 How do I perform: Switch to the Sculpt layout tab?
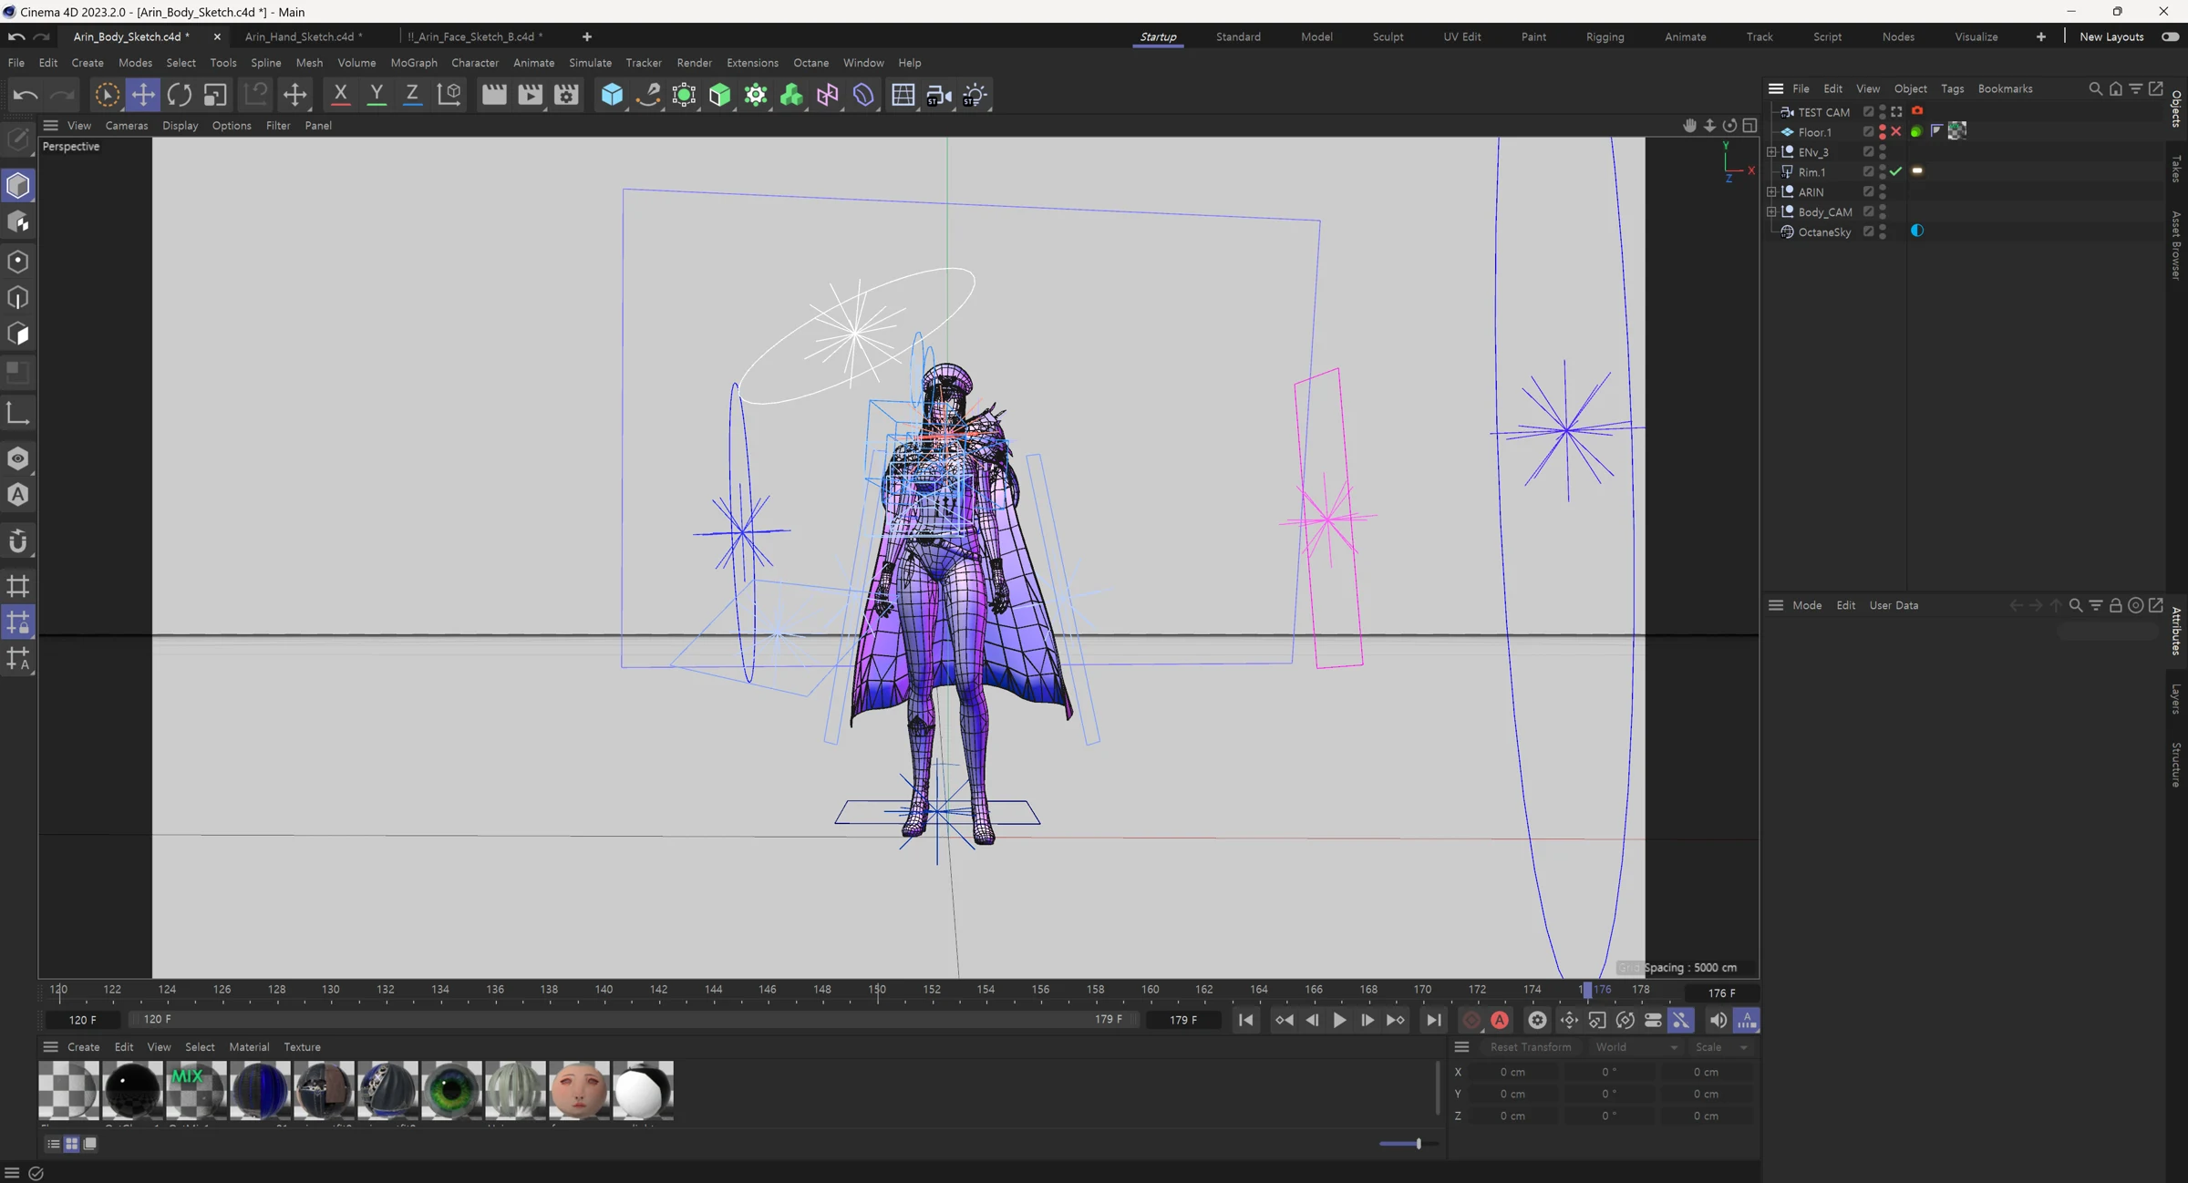[x=1388, y=36]
